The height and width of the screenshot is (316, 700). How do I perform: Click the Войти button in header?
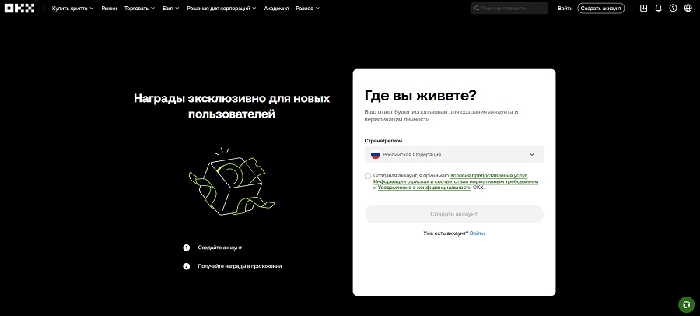[565, 9]
